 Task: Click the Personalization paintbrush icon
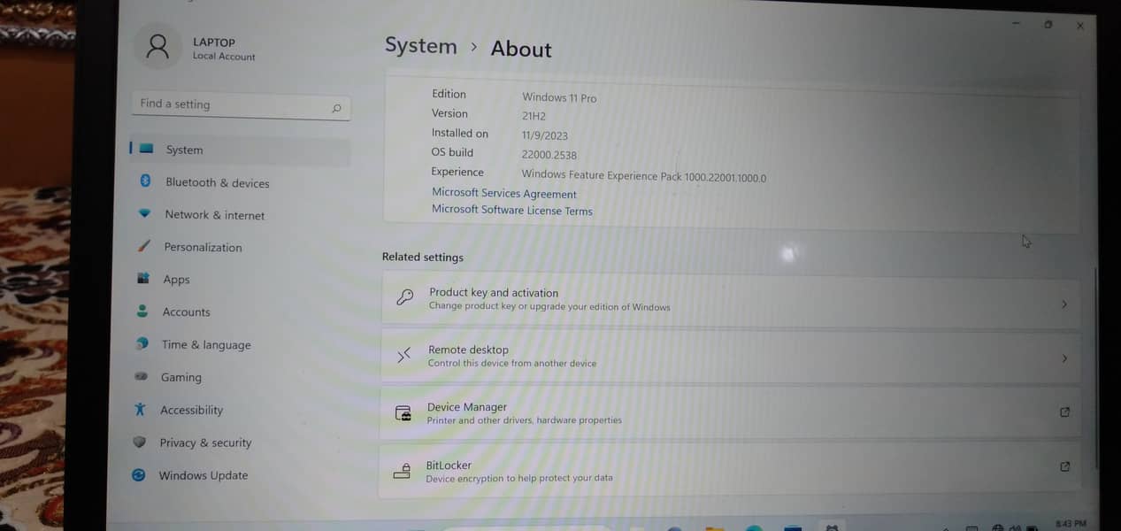point(143,247)
